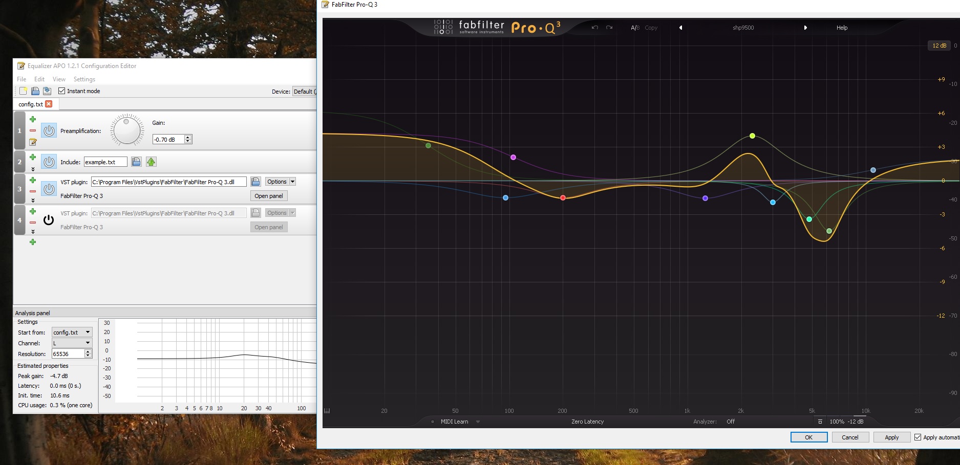Add a new filter at the bottom of the list
This screenshot has height=465, width=960.
tap(33, 242)
